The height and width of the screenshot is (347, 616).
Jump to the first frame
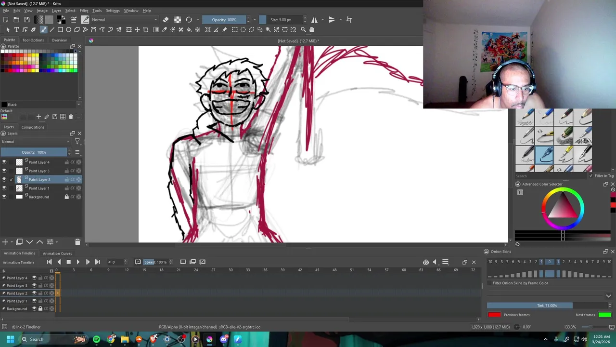(x=49, y=262)
